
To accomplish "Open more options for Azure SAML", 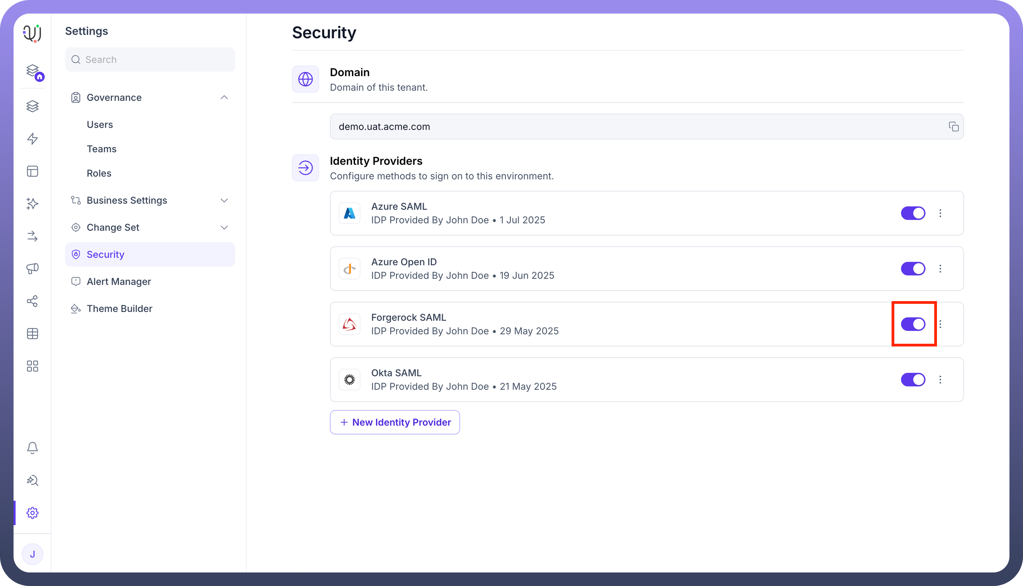I will 940,213.
